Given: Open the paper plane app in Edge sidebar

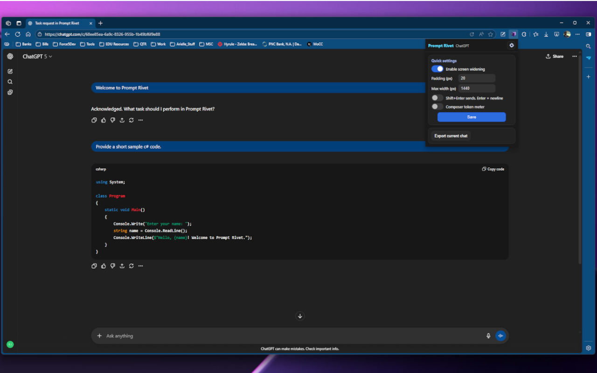Looking at the screenshot, I should tap(589, 58).
